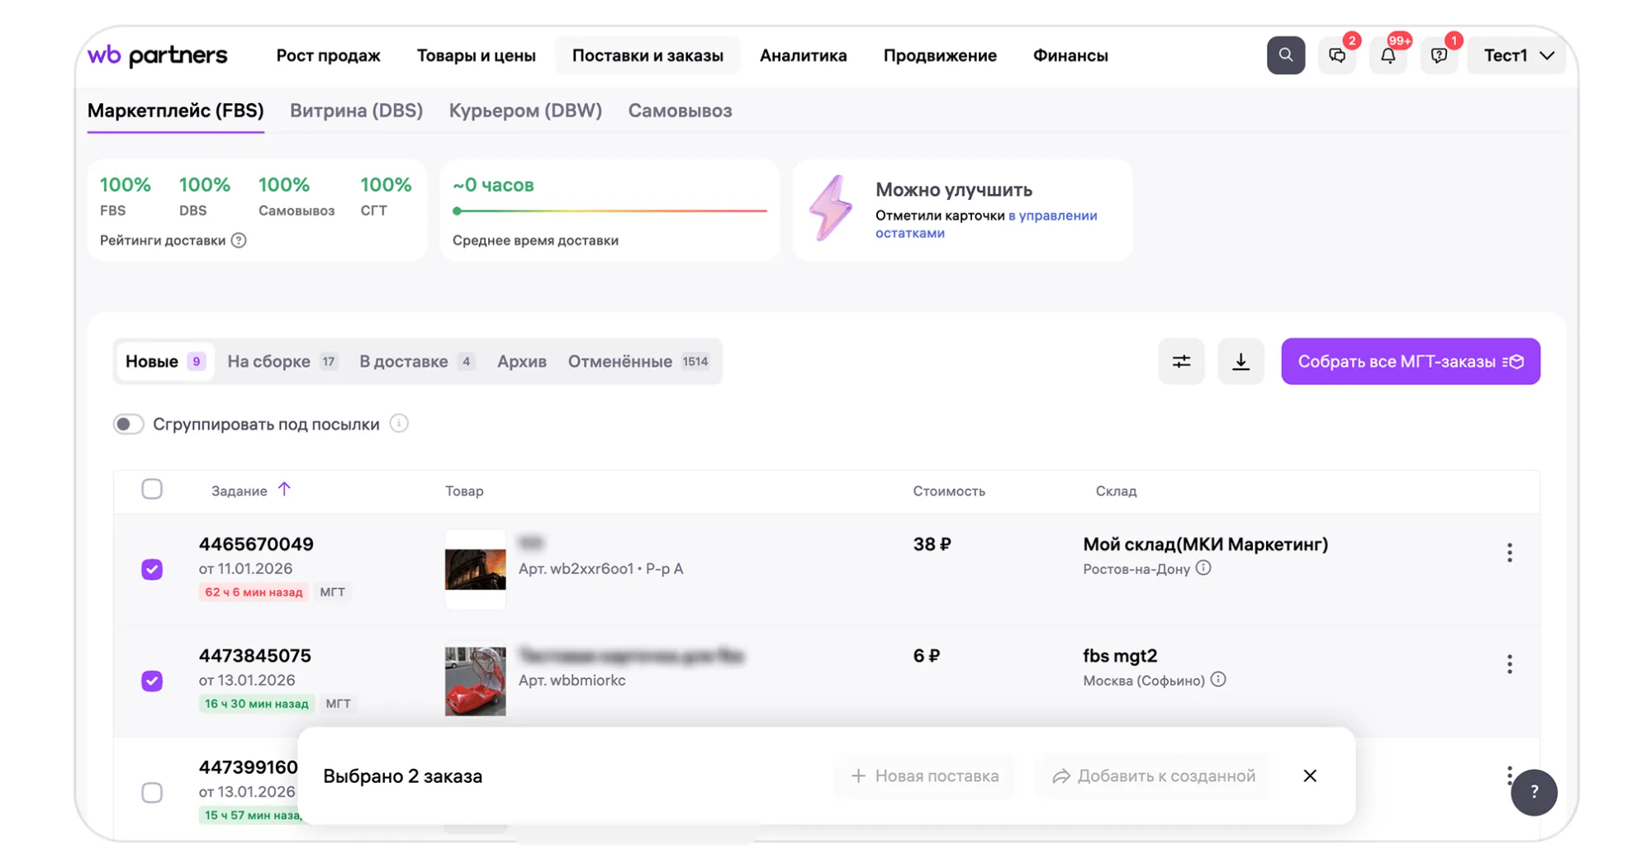Follow the в управлении остатками link
Viewport: 1651px width, 868px height.
point(1052,216)
